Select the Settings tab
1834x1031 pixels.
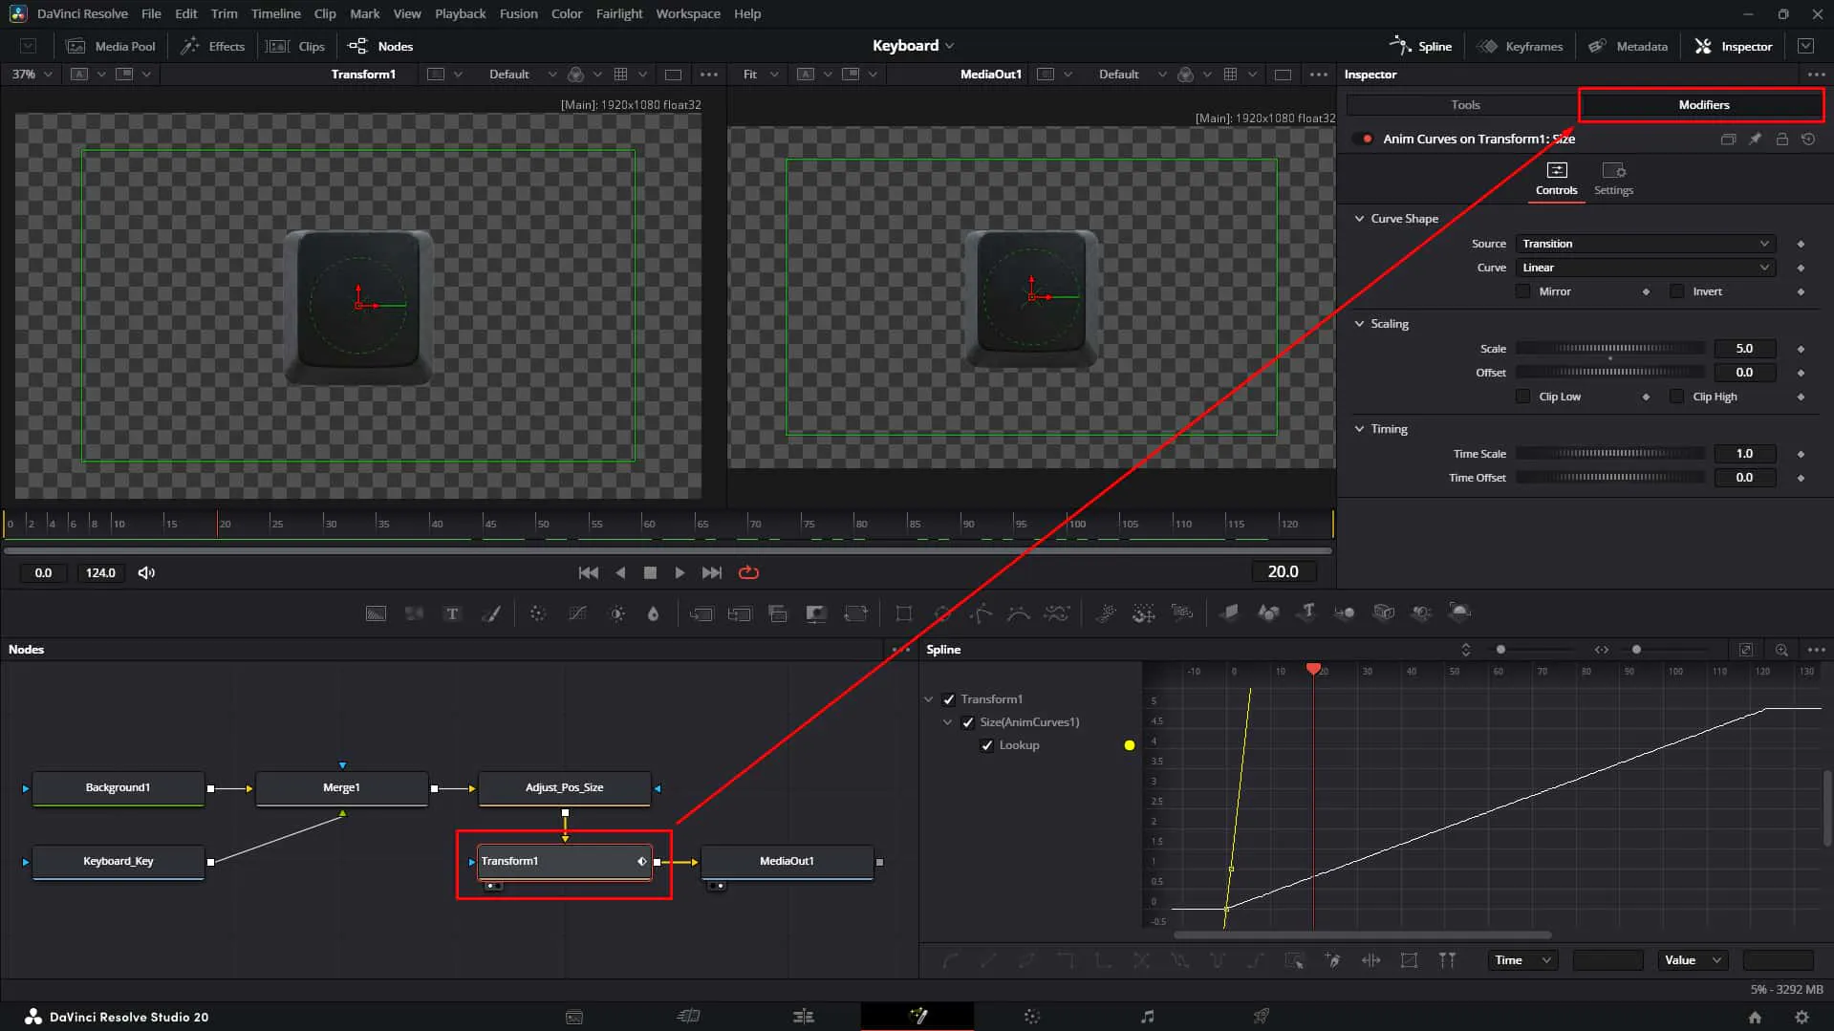pyautogui.click(x=1613, y=179)
